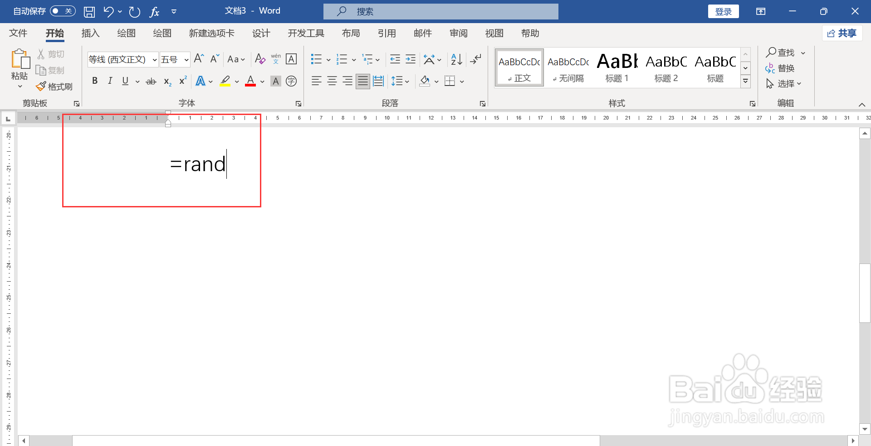
Task: Apply yellow text highlight color
Action: point(225,81)
